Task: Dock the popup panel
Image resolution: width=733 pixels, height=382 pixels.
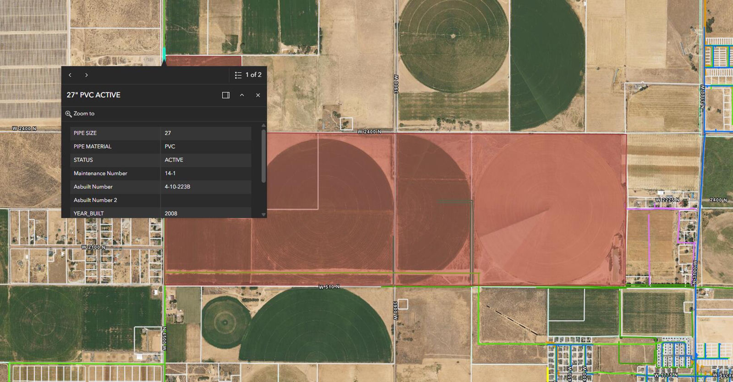Action: [x=226, y=95]
